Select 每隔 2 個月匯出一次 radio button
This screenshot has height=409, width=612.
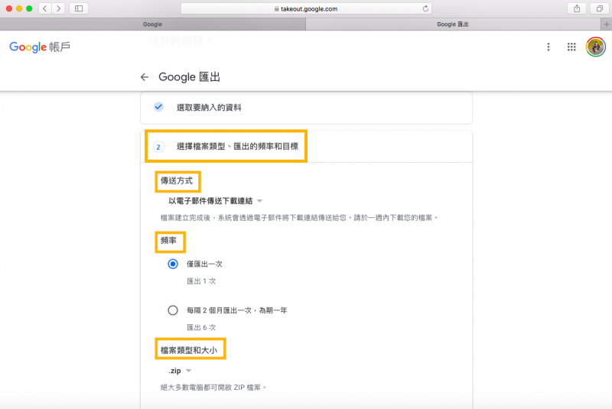click(173, 310)
